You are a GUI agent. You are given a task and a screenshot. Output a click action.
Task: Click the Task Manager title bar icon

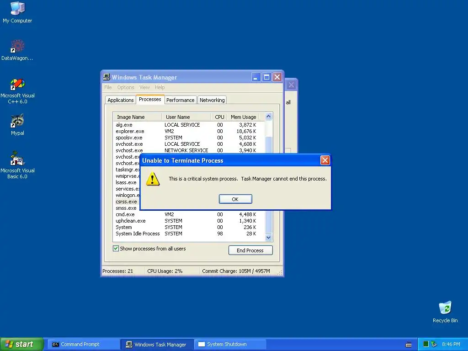coord(106,77)
